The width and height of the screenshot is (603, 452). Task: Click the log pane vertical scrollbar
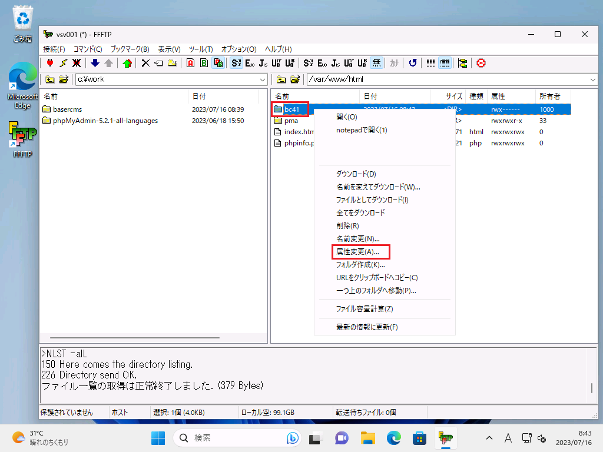(x=592, y=388)
